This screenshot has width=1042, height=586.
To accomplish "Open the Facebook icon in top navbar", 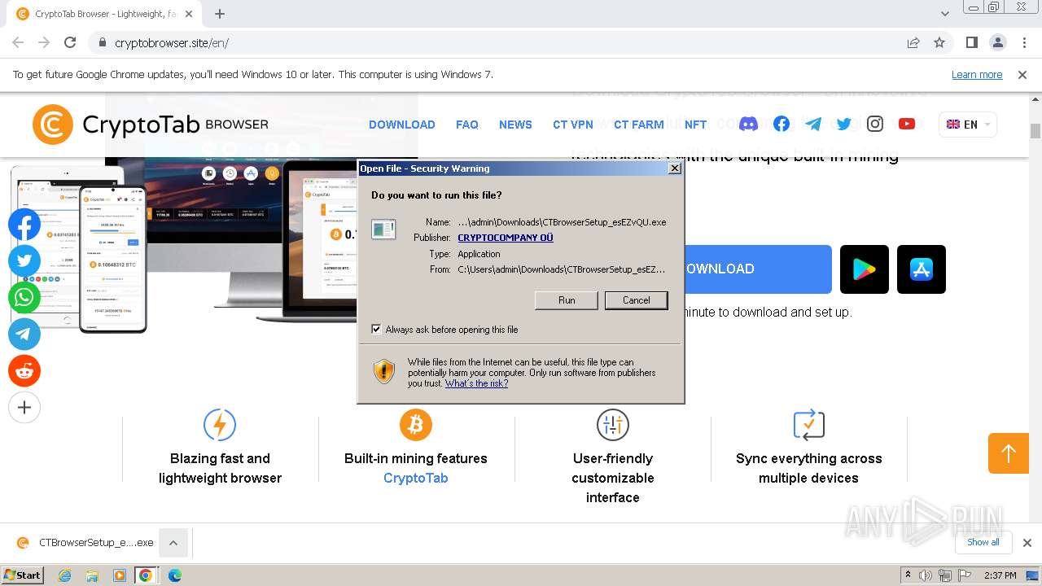I will click(x=781, y=124).
